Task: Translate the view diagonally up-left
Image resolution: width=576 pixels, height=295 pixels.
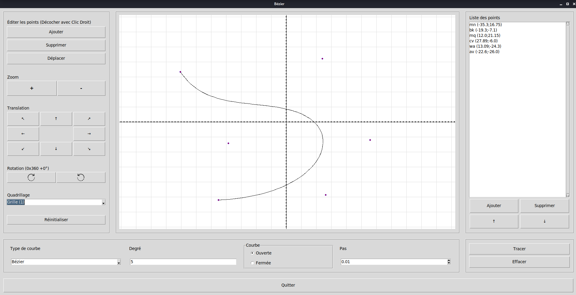Action: 23,119
